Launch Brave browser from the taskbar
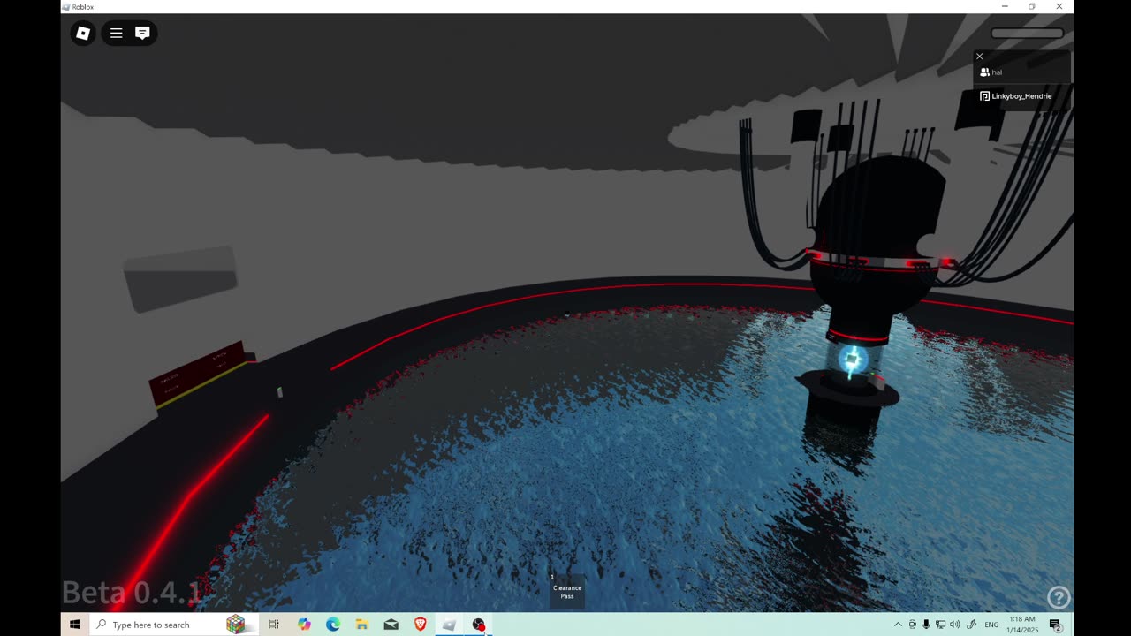The width and height of the screenshot is (1131, 636). point(421,625)
